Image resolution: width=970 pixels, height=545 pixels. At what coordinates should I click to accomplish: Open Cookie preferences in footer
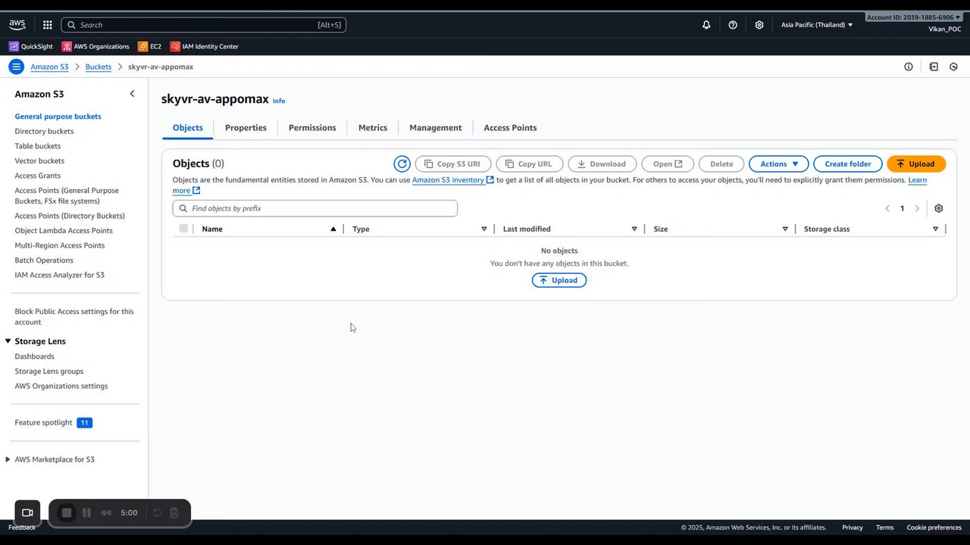(x=934, y=528)
